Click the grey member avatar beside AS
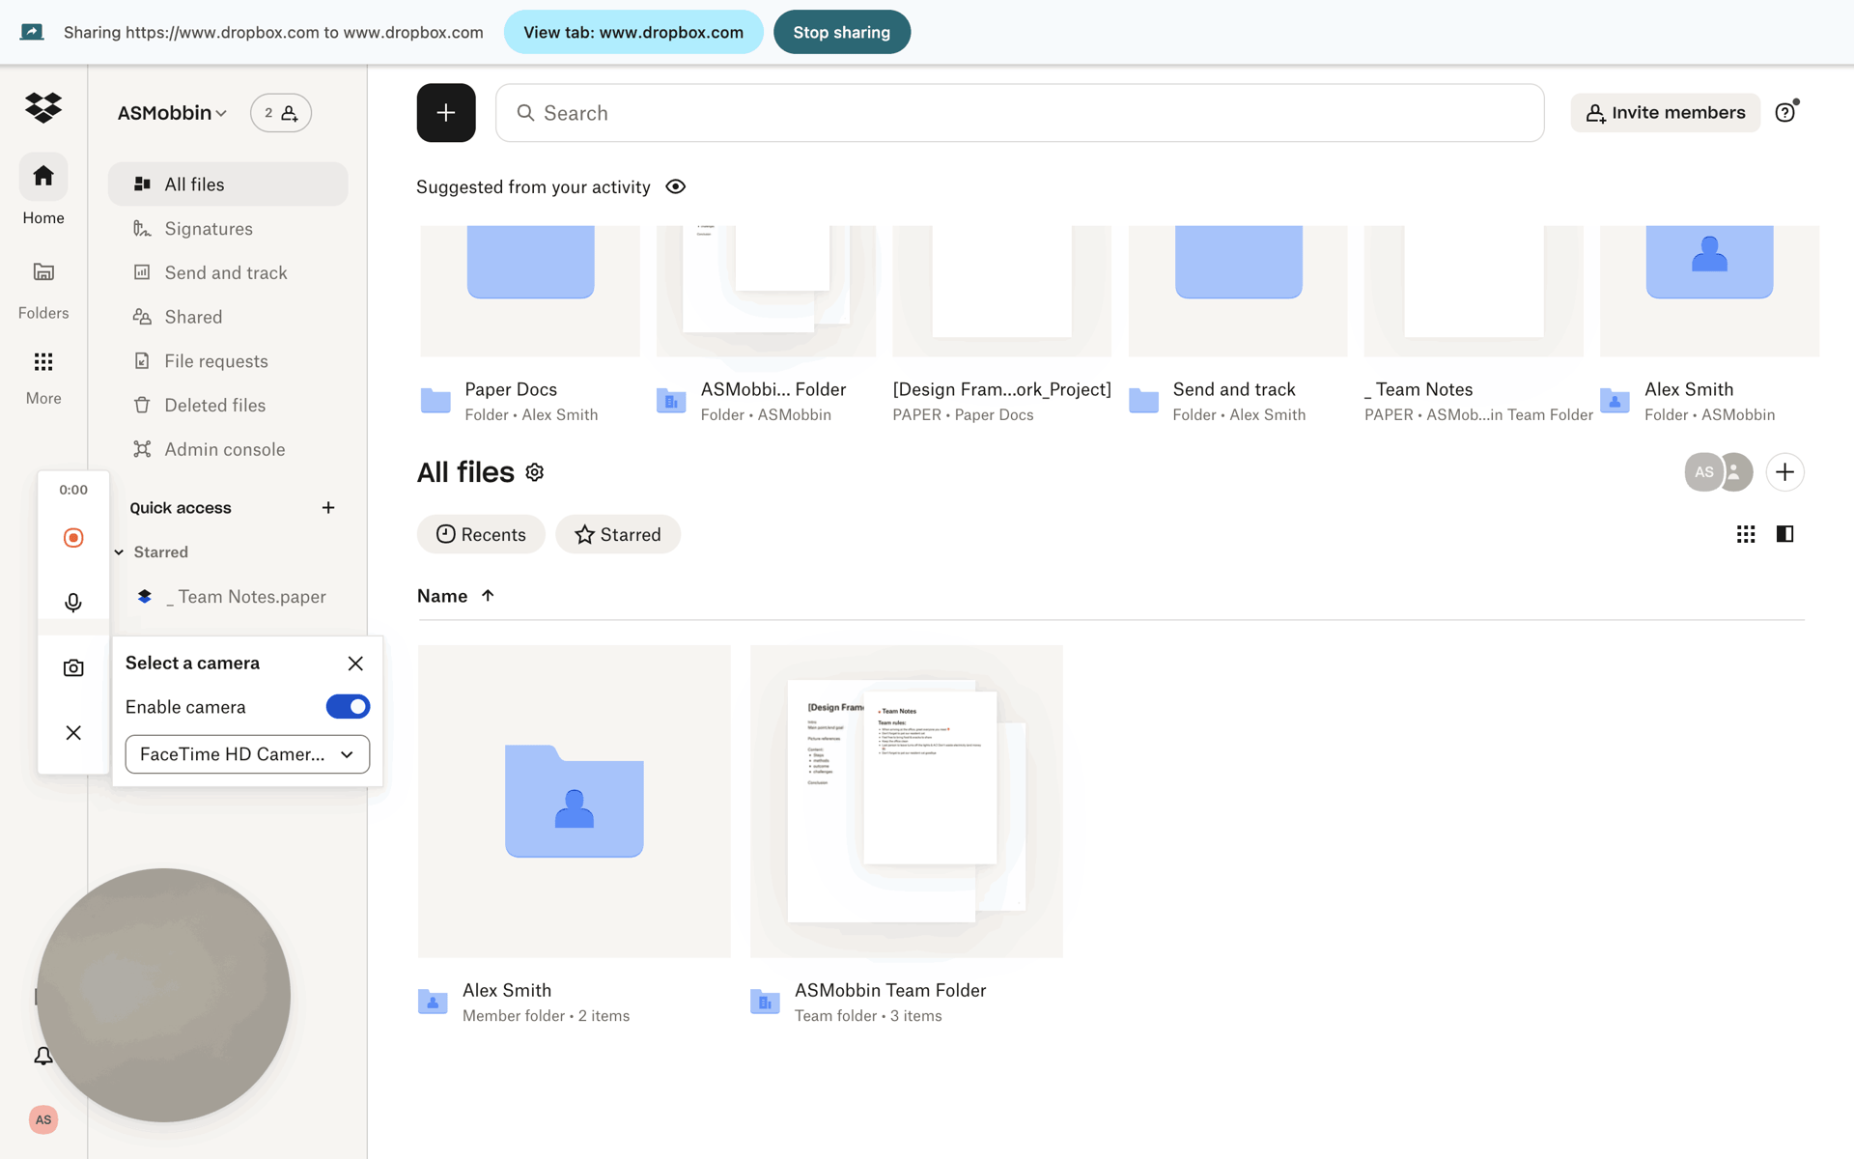The width and height of the screenshot is (1854, 1159). (x=1736, y=472)
